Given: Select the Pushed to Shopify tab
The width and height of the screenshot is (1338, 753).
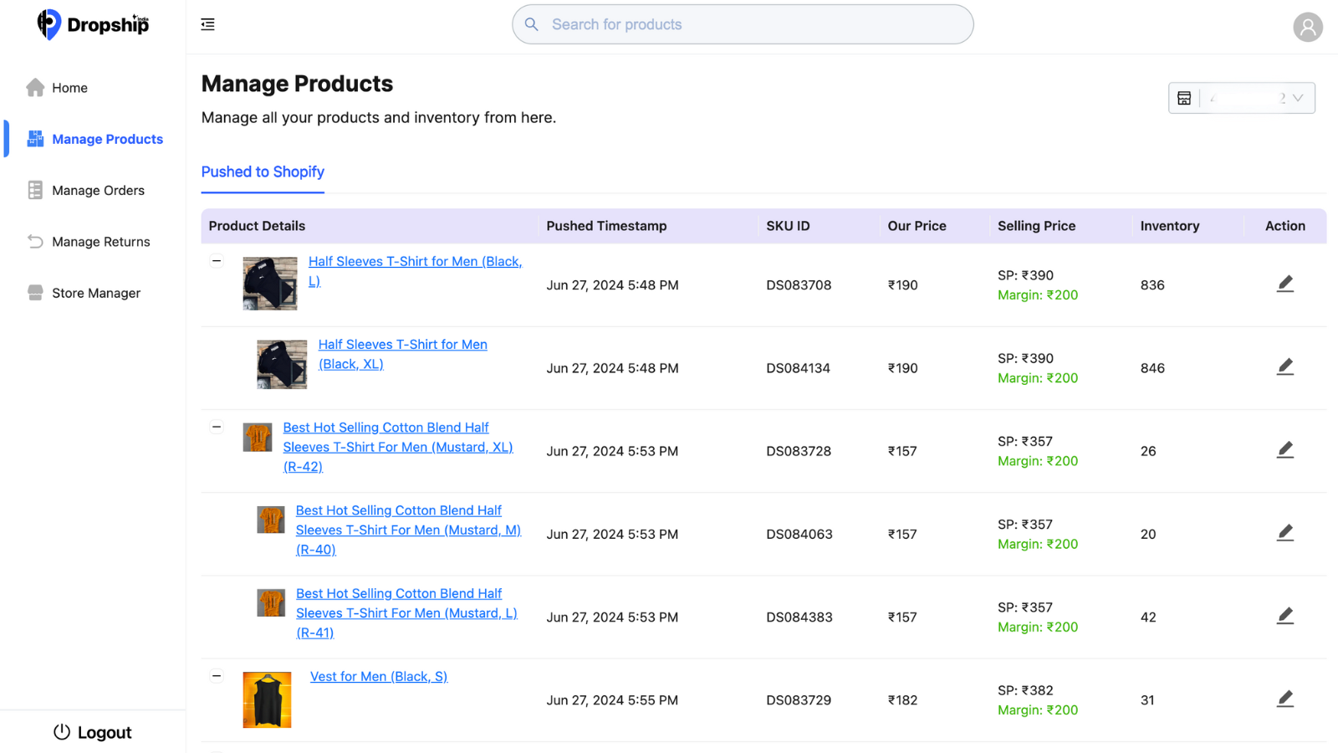Looking at the screenshot, I should pyautogui.click(x=263, y=172).
